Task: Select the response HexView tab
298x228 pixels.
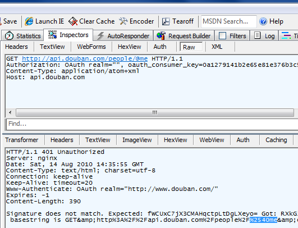Action: tap(176, 140)
